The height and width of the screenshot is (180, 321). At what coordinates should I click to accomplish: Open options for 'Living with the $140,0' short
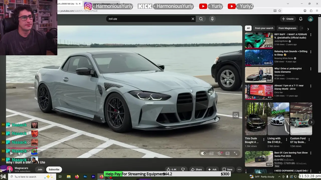point(286,139)
